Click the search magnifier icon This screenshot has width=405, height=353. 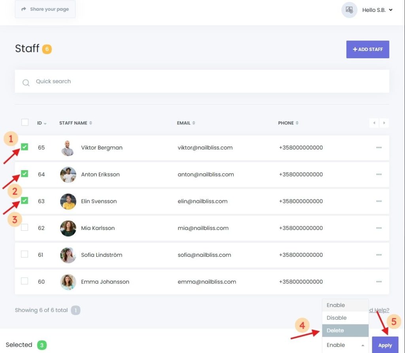tap(26, 82)
